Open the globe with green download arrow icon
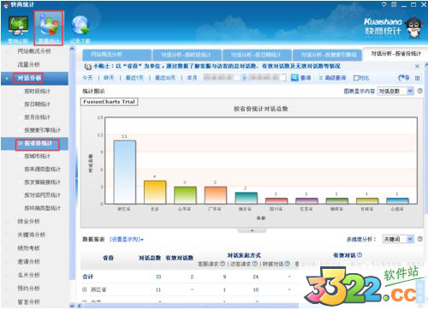Screen dimensions: 428x310 80,27
